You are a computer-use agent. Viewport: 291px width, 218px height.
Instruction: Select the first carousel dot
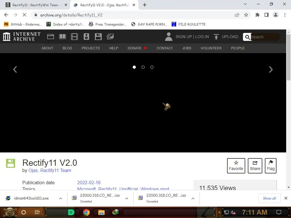pyautogui.click(x=134, y=67)
